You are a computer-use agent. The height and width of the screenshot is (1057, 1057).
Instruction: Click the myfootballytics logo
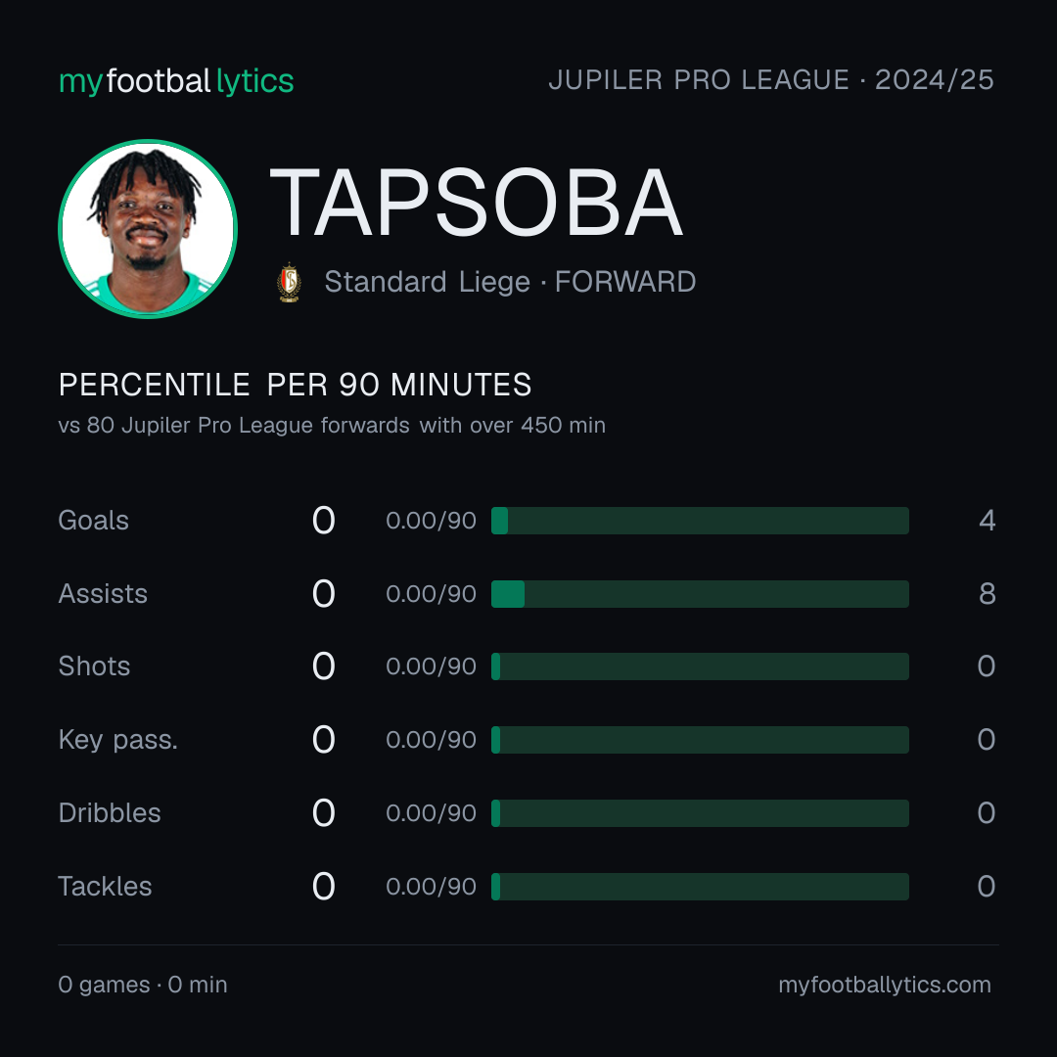tap(176, 81)
